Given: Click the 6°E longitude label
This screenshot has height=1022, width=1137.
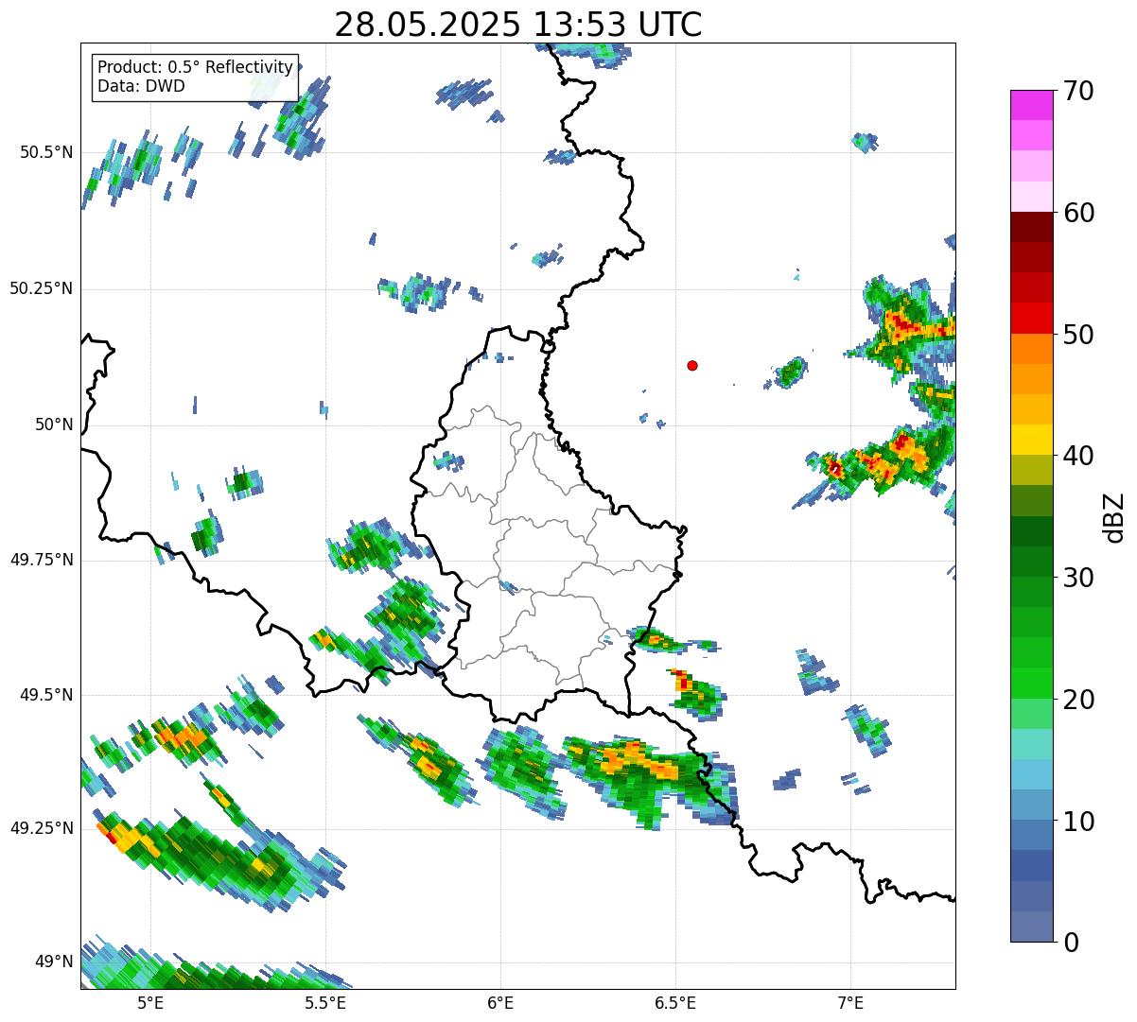Looking at the screenshot, I should [500, 1003].
